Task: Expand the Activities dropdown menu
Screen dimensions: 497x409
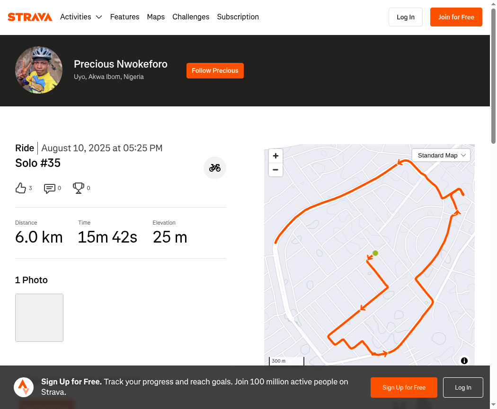Action: click(x=81, y=17)
